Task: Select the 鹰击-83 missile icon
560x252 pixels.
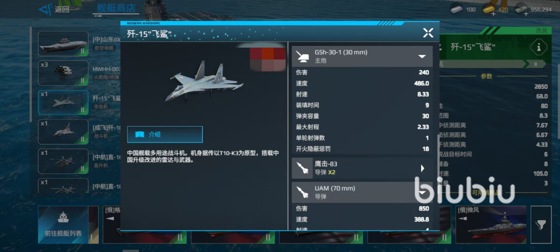Action: [302, 168]
